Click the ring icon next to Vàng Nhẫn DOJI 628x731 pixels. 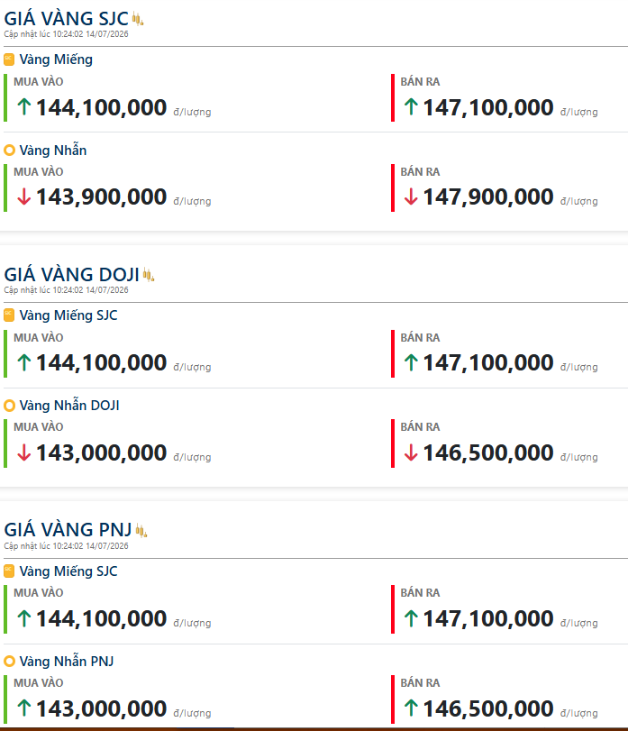[9, 406]
